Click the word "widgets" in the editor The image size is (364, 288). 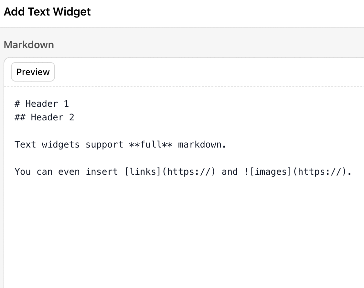click(60, 145)
